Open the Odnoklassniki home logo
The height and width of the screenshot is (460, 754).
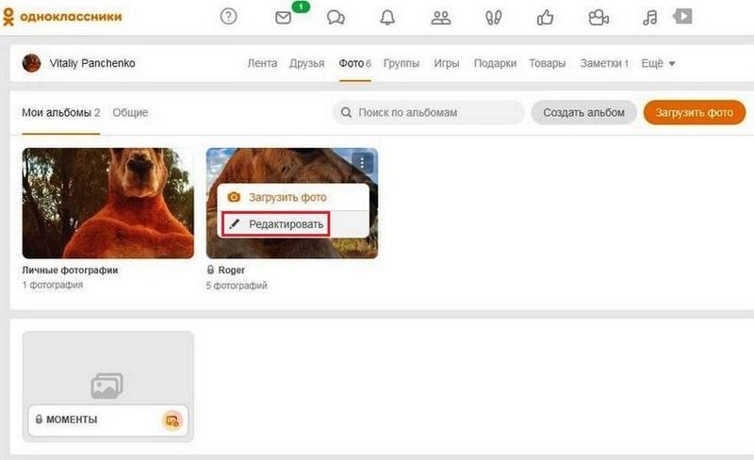click(62, 17)
